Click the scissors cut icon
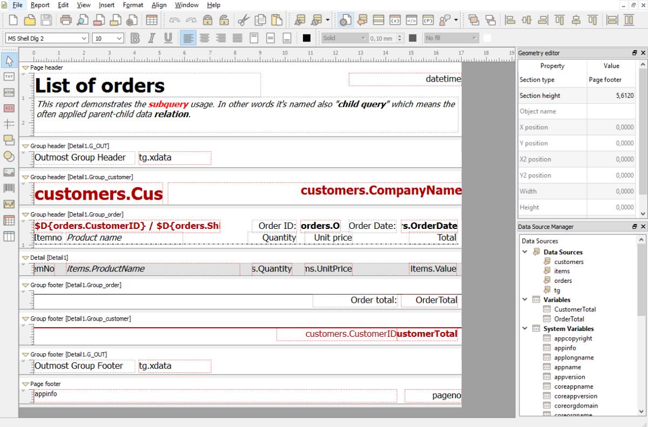 pyautogui.click(x=243, y=21)
